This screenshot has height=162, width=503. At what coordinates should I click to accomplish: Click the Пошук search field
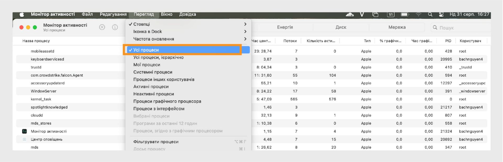click(461, 27)
